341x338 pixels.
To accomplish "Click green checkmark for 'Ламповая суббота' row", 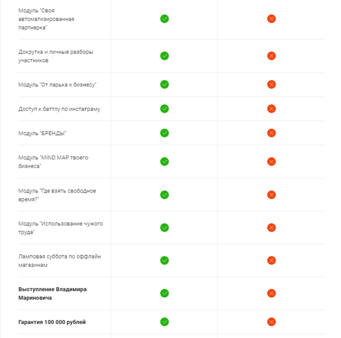I will 165,260.
